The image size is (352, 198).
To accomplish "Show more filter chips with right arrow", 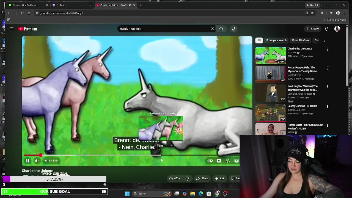I will point(324,41).
